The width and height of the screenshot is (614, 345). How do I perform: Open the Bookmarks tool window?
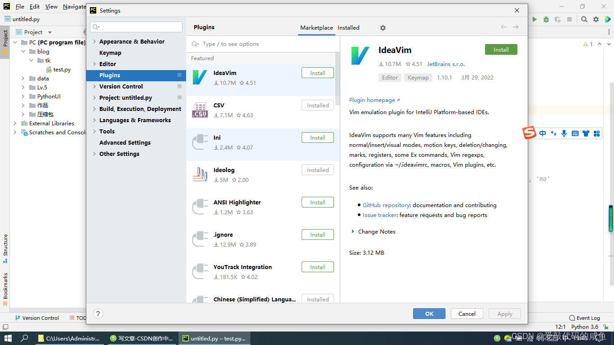click(5, 289)
